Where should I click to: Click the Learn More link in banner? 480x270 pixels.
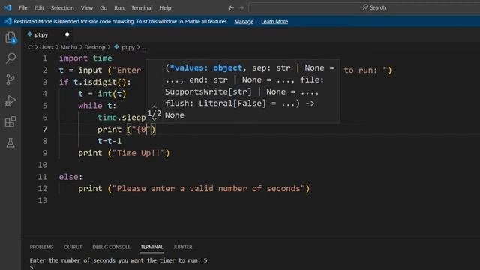pyautogui.click(x=274, y=22)
